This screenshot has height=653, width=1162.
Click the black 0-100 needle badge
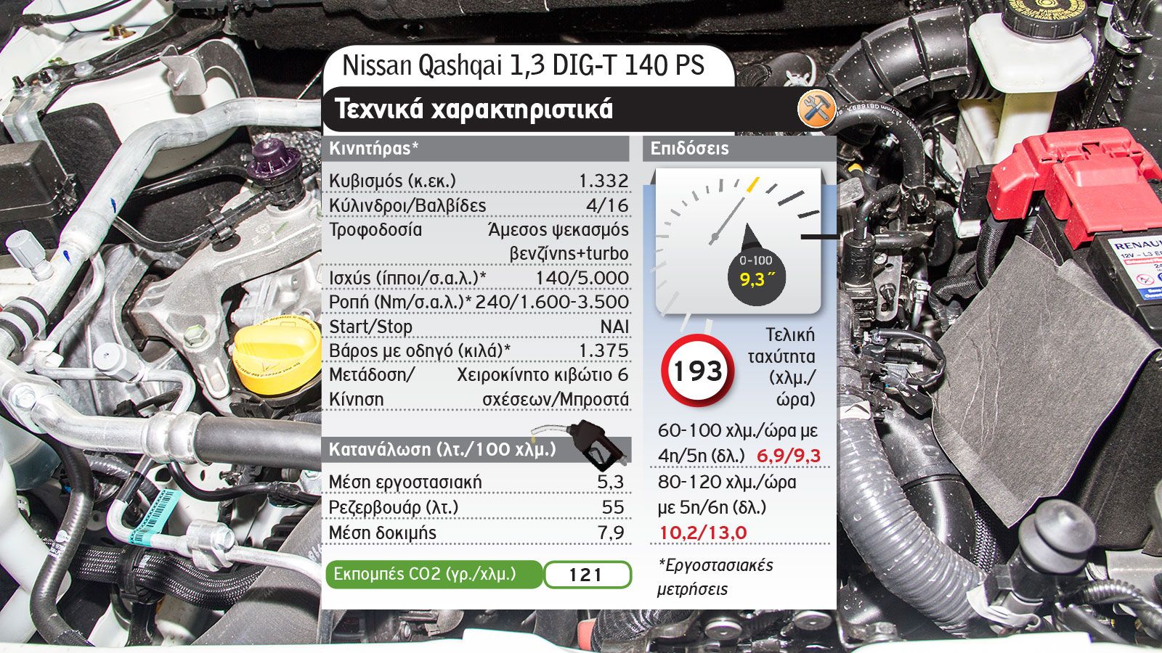756,267
